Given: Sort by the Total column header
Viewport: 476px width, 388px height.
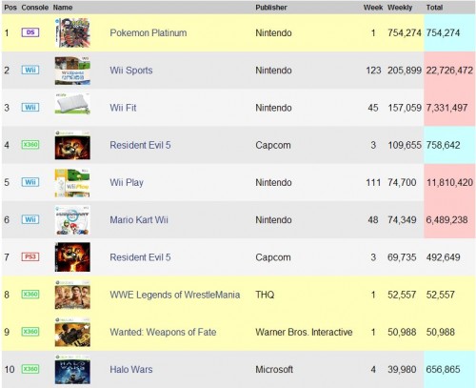Looking at the screenshot, I should coord(434,8).
